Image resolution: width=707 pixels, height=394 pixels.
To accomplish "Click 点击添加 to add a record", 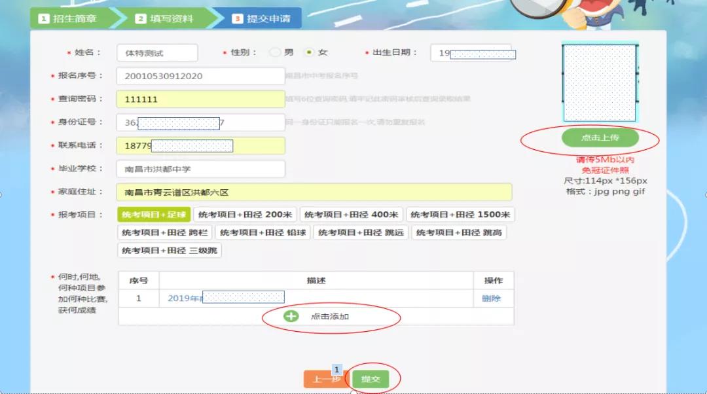I will [x=329, y=317].
